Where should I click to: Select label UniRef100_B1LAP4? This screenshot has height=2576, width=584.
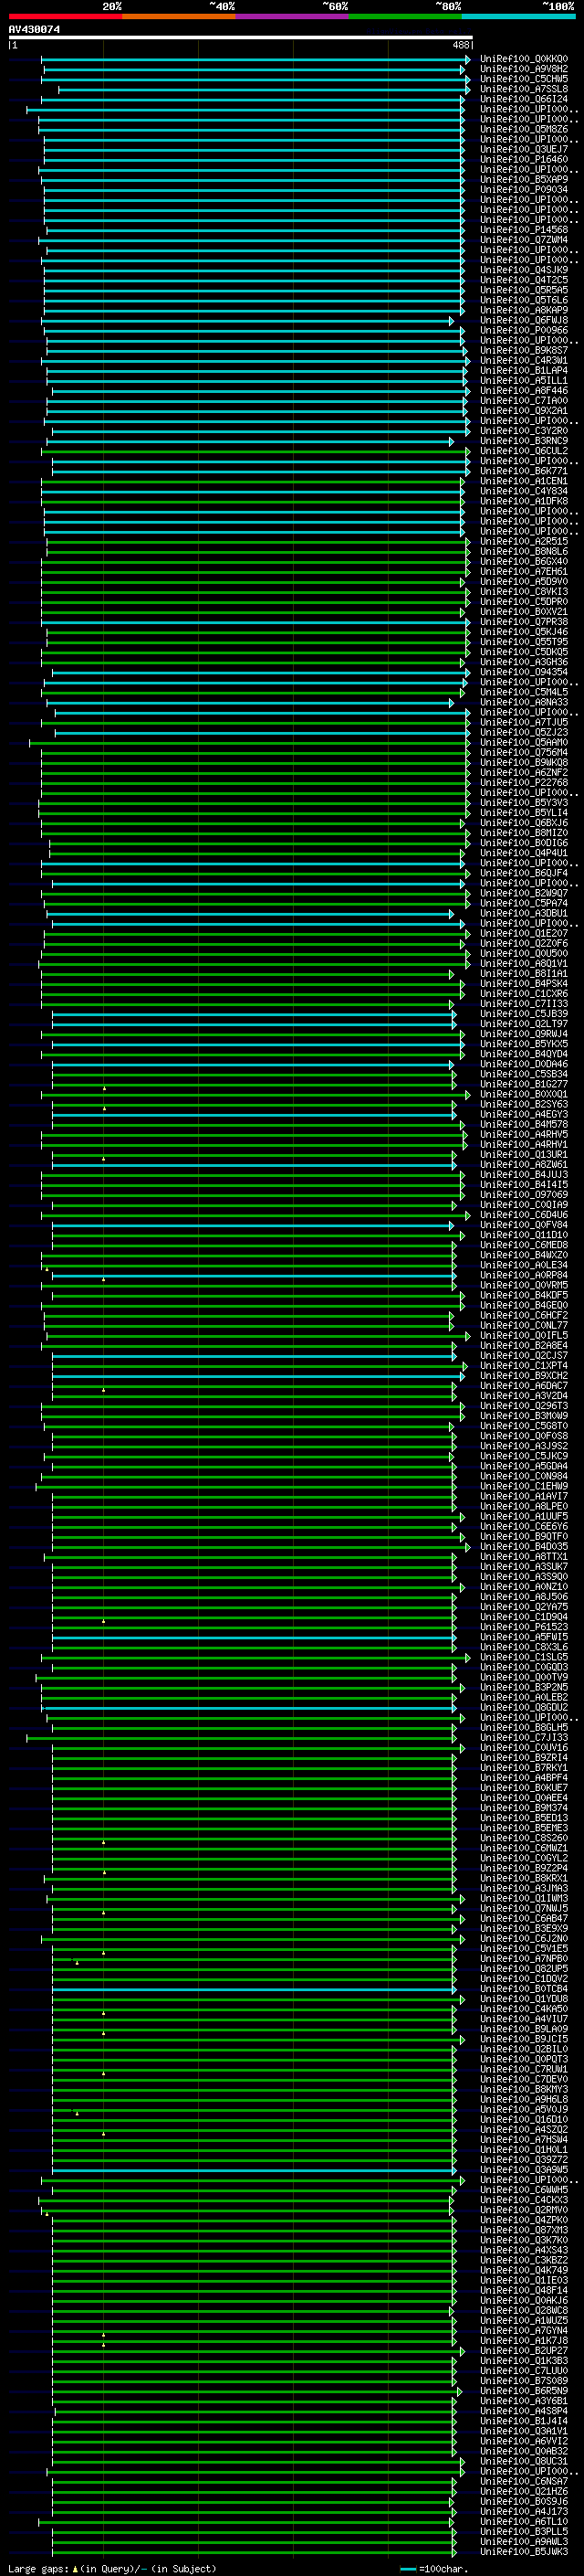click(x=524, y=370)
